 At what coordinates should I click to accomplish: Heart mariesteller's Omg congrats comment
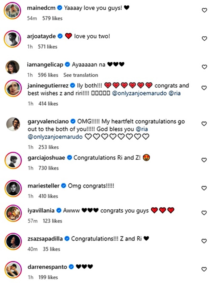[205, 188]
